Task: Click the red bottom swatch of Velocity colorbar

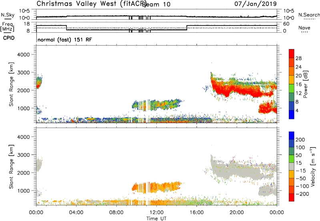Action: tap(292, 197)
